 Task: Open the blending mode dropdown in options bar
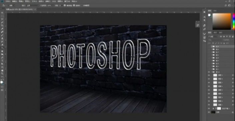[33, 5]
